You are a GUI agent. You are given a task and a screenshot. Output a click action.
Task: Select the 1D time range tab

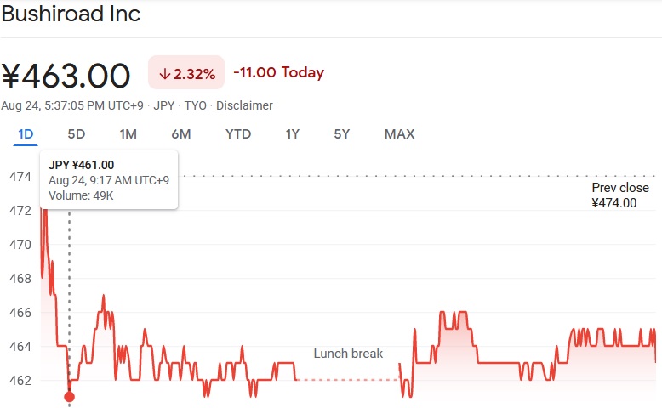tap(26, 134)
